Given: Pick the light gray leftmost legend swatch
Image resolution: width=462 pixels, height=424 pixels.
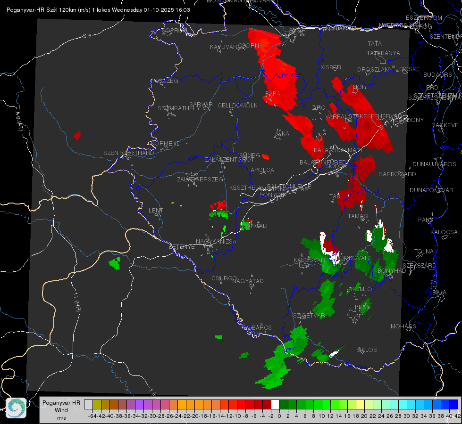Looking at the screenshot, I should 88,404.
